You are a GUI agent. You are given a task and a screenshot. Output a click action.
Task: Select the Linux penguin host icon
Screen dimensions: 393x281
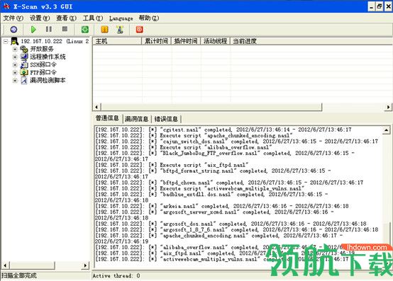click(15, 41)
